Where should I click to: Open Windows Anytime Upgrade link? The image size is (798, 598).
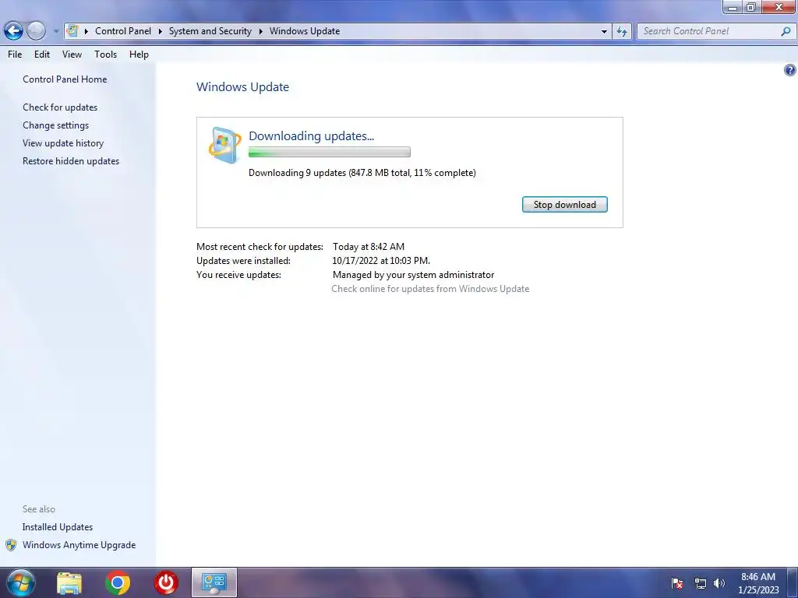pos(79,544)
